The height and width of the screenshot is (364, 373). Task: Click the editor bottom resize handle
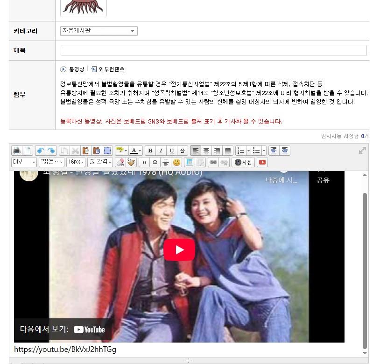[188, 360]
